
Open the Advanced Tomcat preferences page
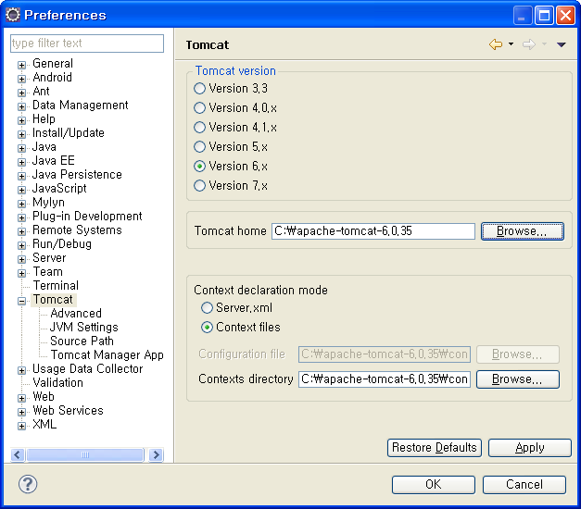76,313
